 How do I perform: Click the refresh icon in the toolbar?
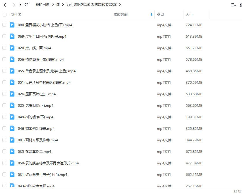coord(26,5)
